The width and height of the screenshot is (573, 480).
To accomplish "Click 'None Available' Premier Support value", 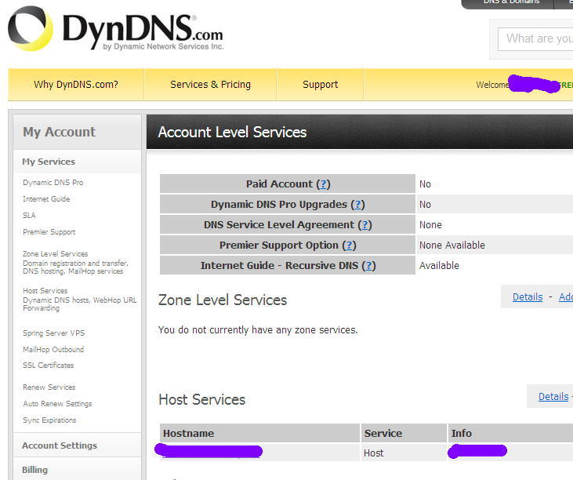I will click(452, 245).
